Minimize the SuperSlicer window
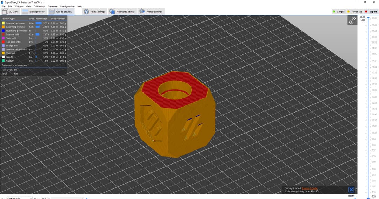The image size is (379, 199). pos(356,2)
